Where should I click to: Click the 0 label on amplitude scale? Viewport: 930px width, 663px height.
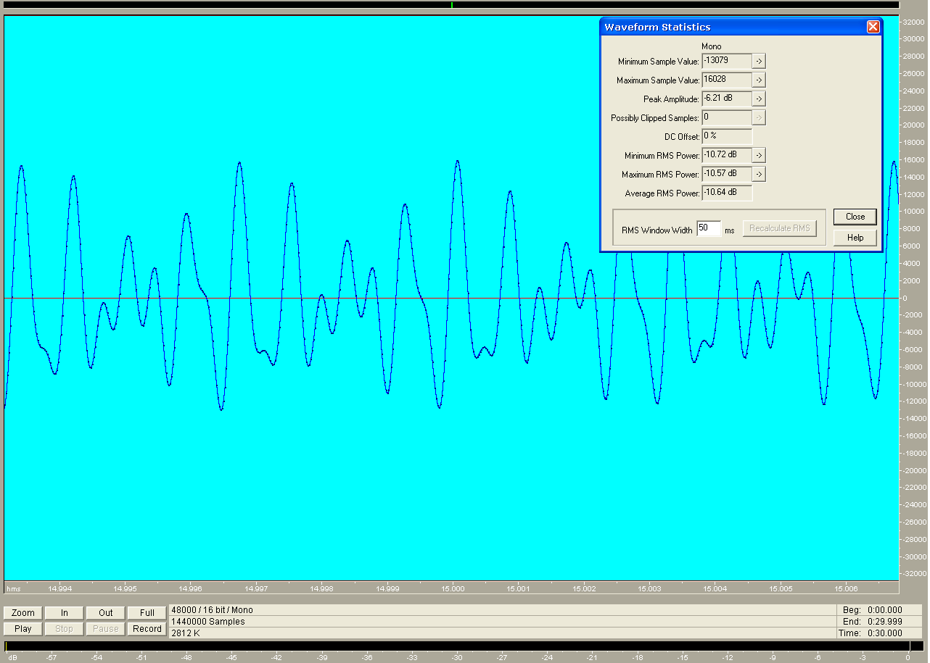pyautogui.click(x=905, y=298)
